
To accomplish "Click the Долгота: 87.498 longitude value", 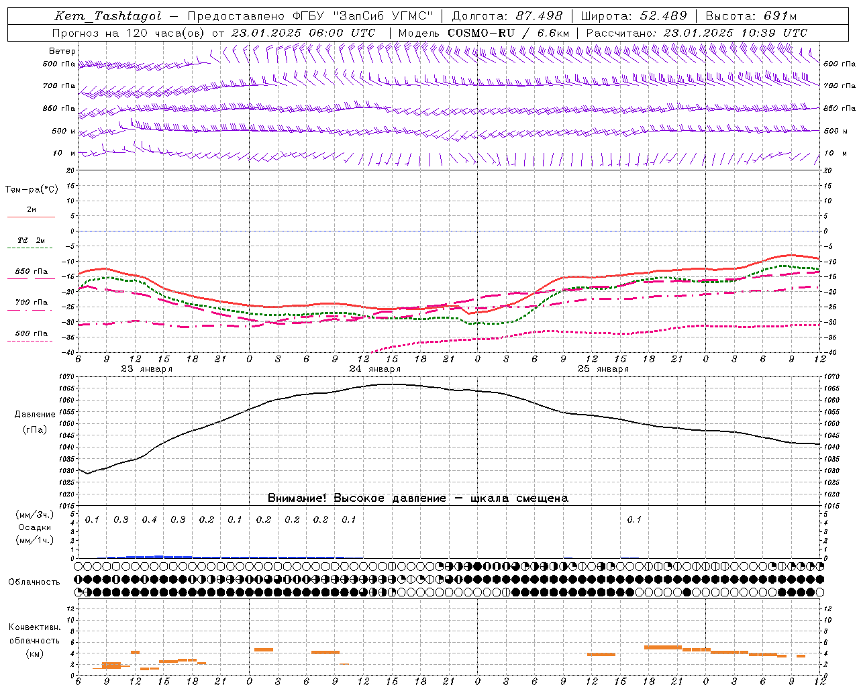I will (507, 16).
